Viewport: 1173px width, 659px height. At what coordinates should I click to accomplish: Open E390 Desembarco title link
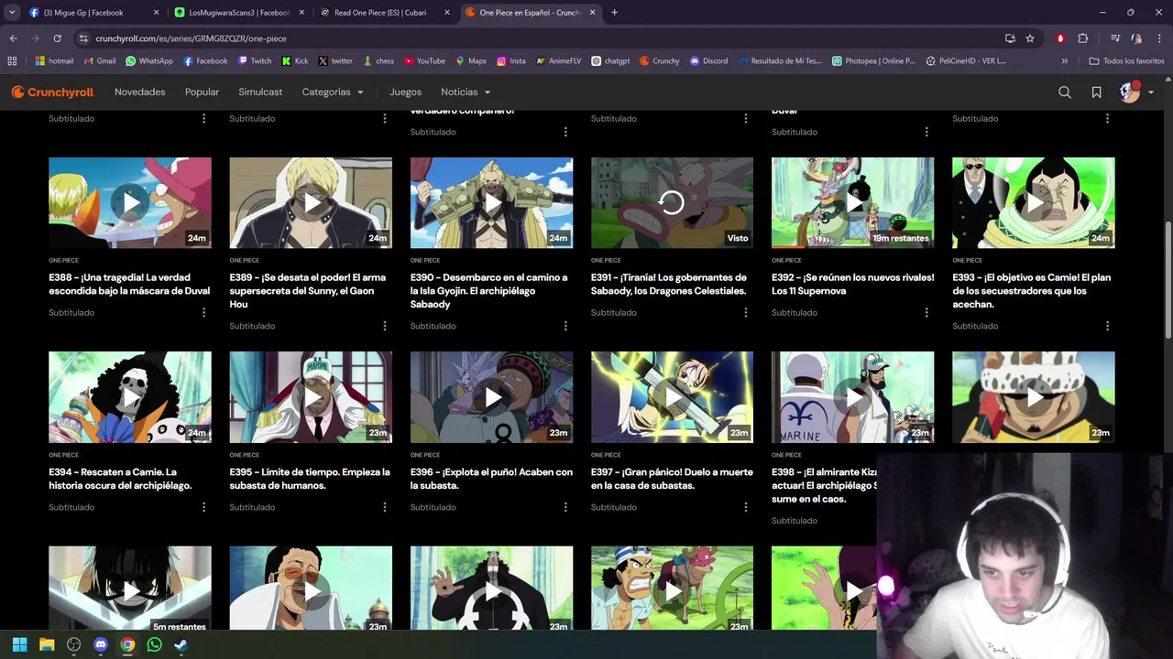(x=489, y=290)
